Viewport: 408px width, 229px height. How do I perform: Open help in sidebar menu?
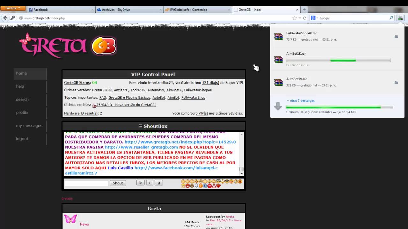click(x=30, y=87)
